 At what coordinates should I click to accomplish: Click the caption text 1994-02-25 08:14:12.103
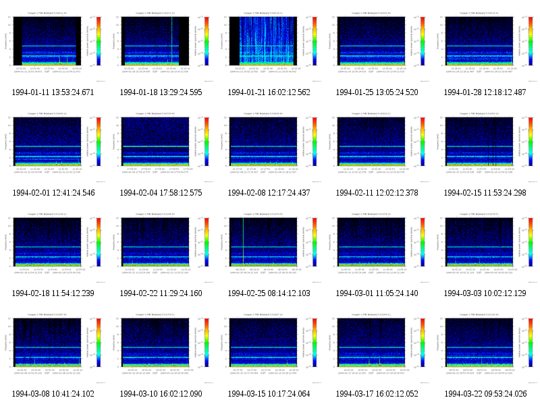[269, 293]
